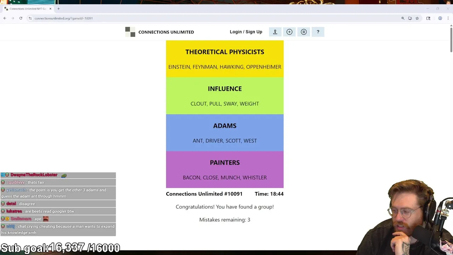Open the zoom magnifier icon in address bar

[403, 18]
